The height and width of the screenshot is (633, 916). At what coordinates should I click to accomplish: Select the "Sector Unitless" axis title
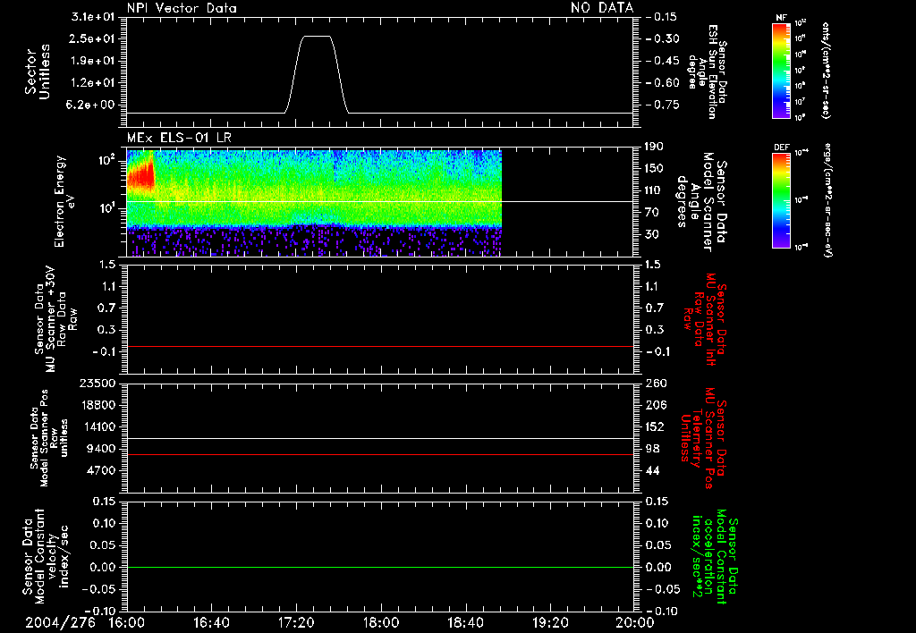[38, 72]
